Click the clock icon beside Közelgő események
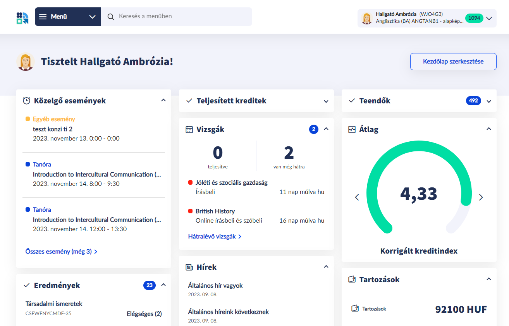This screenshot has height=326, width=509. click(x=26, y=101)
